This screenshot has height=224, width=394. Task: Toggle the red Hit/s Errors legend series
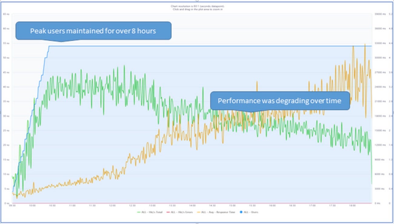click(x=180, y=212)
